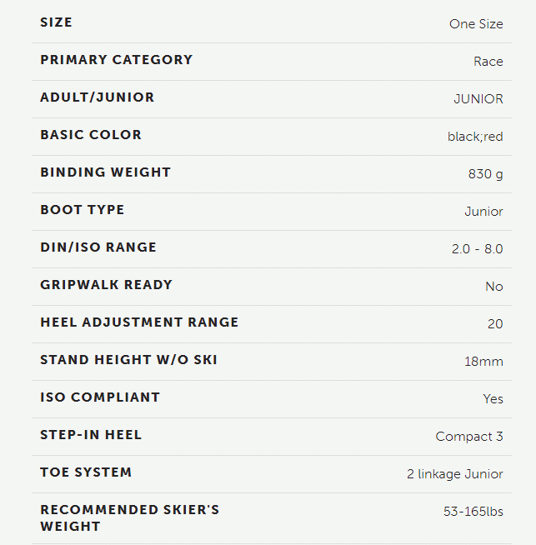This screenshot has height=545, width=536.
Task: Click the 53-165lbs skier weight value
Action: (473, 512)
